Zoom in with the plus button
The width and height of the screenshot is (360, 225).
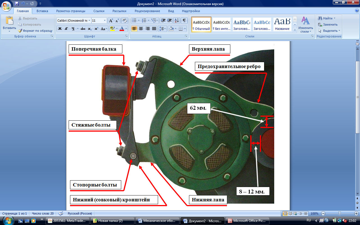click(356, 213)
